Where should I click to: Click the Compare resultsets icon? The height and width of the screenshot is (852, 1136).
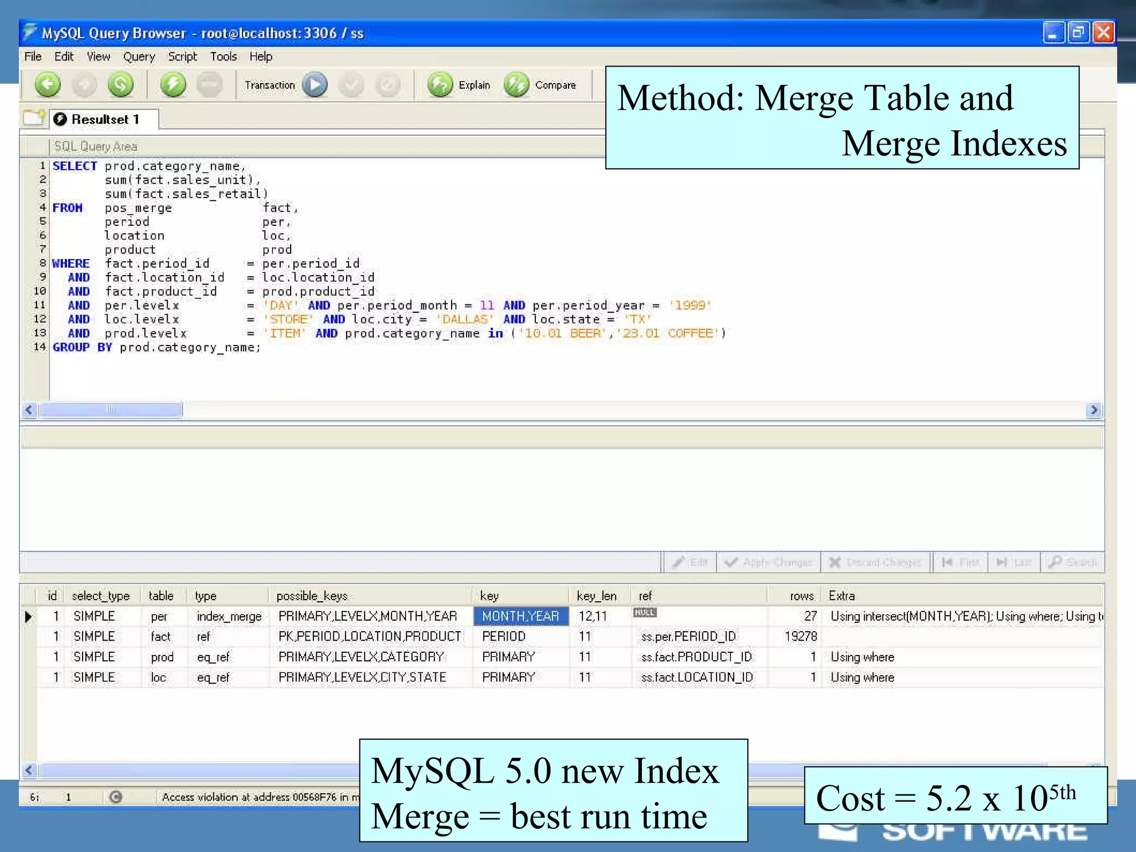click(x=516, y=85)
